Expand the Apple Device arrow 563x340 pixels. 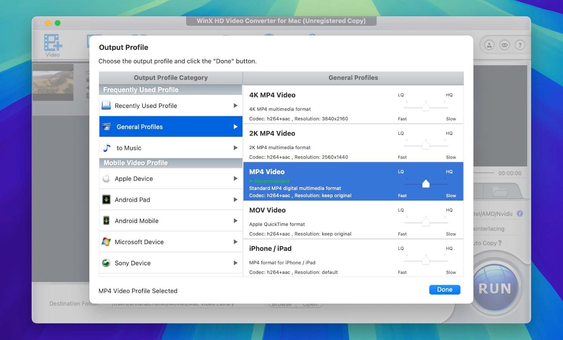pos(235,179)
